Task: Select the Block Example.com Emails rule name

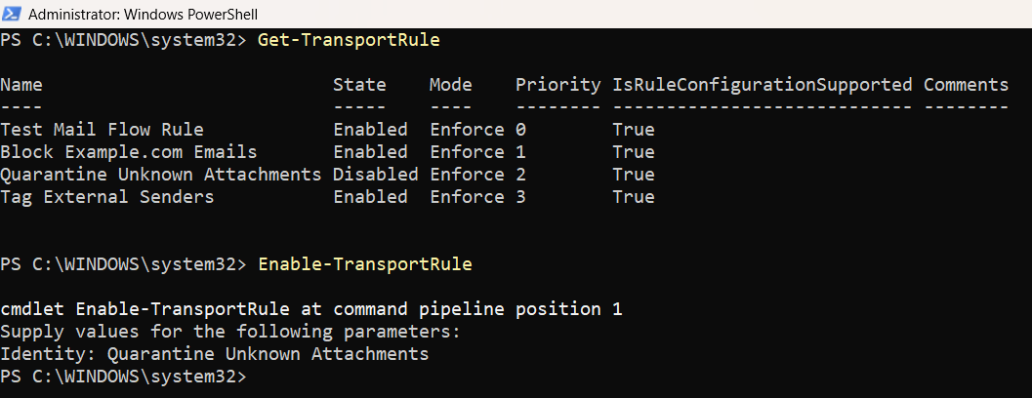Action: (x=129, y=152)
